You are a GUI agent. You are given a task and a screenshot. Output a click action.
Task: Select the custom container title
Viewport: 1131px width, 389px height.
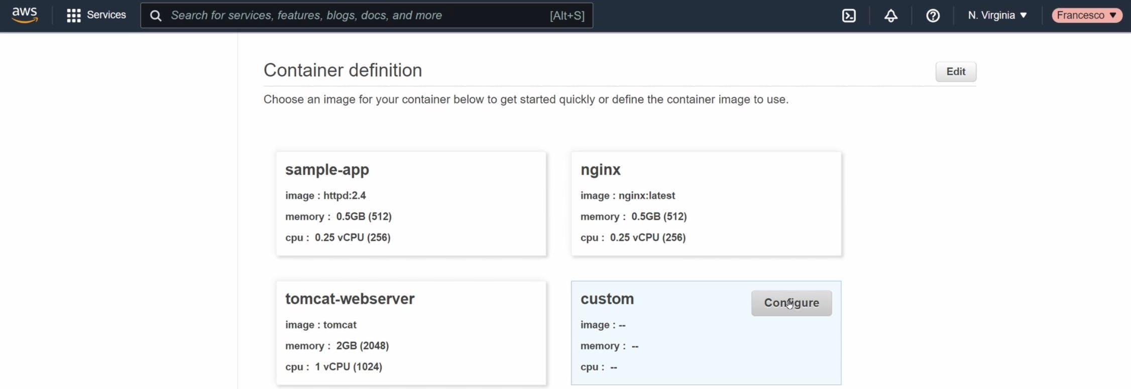tap(607, 299)
